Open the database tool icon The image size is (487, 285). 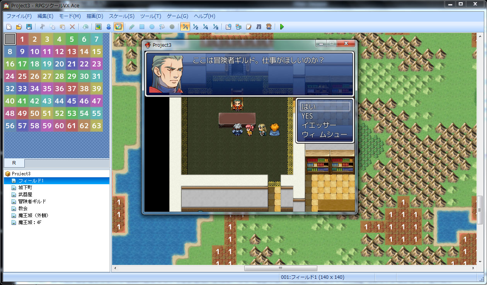coord(228,27)
